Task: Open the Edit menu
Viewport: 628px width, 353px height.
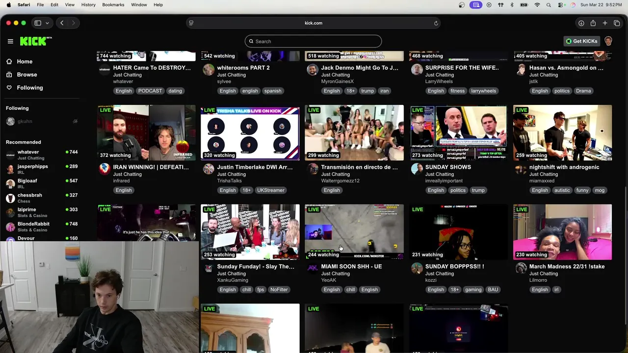Action: (x=54, y=5)
